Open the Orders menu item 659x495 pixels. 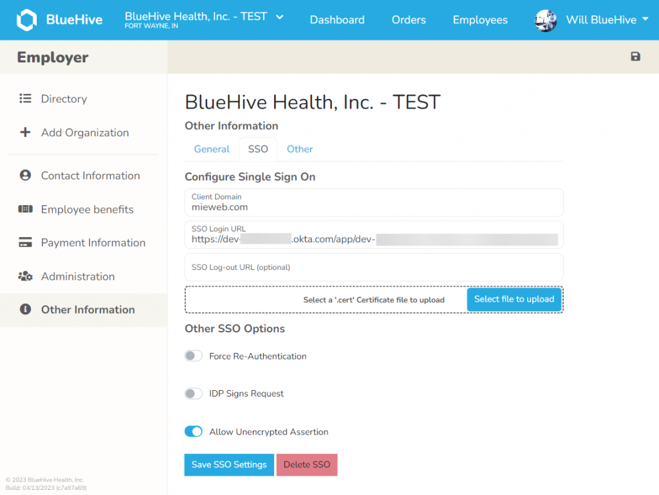[409, 20]
